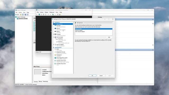
Task: Toggle the console tree icon in Hyper-V Manager toolbar
Action: [23, 15]
